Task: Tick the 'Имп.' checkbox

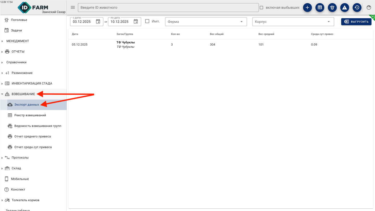Action: click(x=147, y=21)
